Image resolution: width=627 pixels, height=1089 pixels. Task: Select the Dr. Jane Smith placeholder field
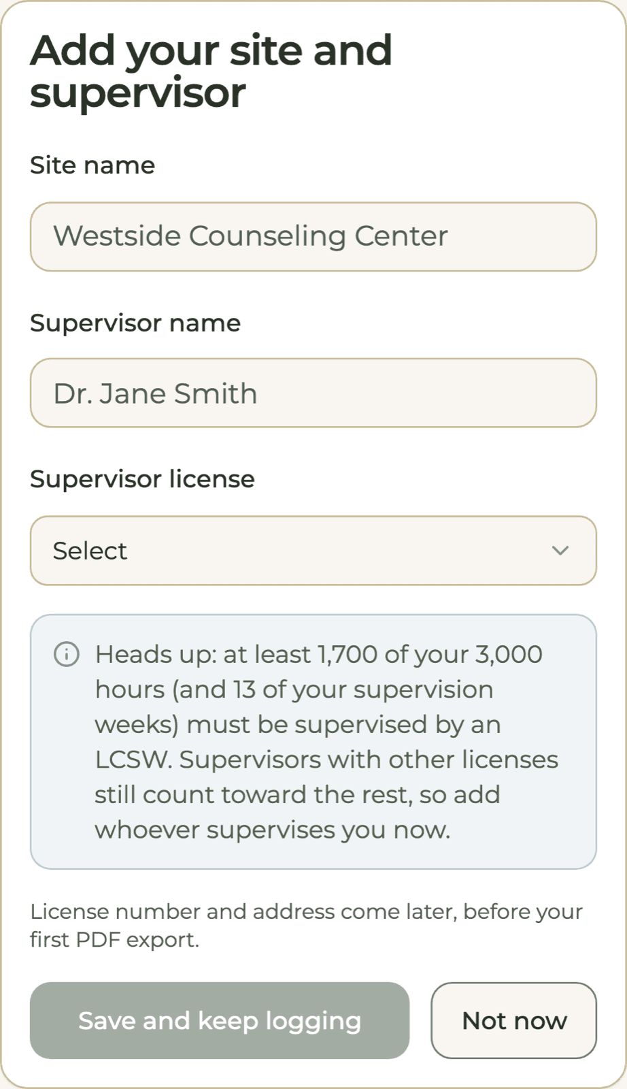tap(313, 393)
